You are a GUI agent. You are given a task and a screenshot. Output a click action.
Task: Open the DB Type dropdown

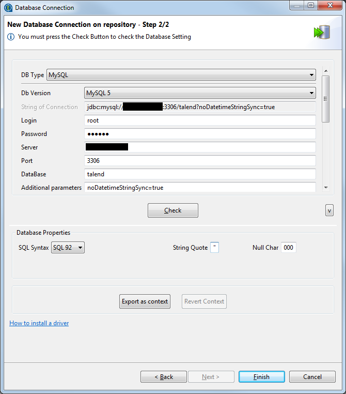pyautogui.click(x=181, y=75)
